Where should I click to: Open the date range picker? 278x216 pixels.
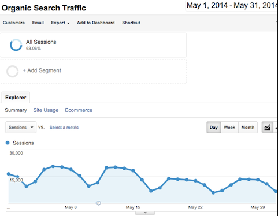pos(232,6)
